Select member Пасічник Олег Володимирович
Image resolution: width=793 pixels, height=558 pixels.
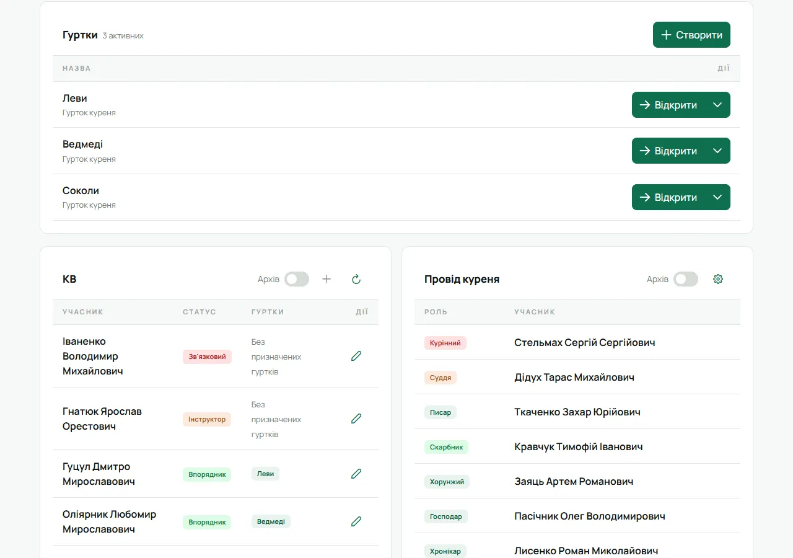click(590, 516)
